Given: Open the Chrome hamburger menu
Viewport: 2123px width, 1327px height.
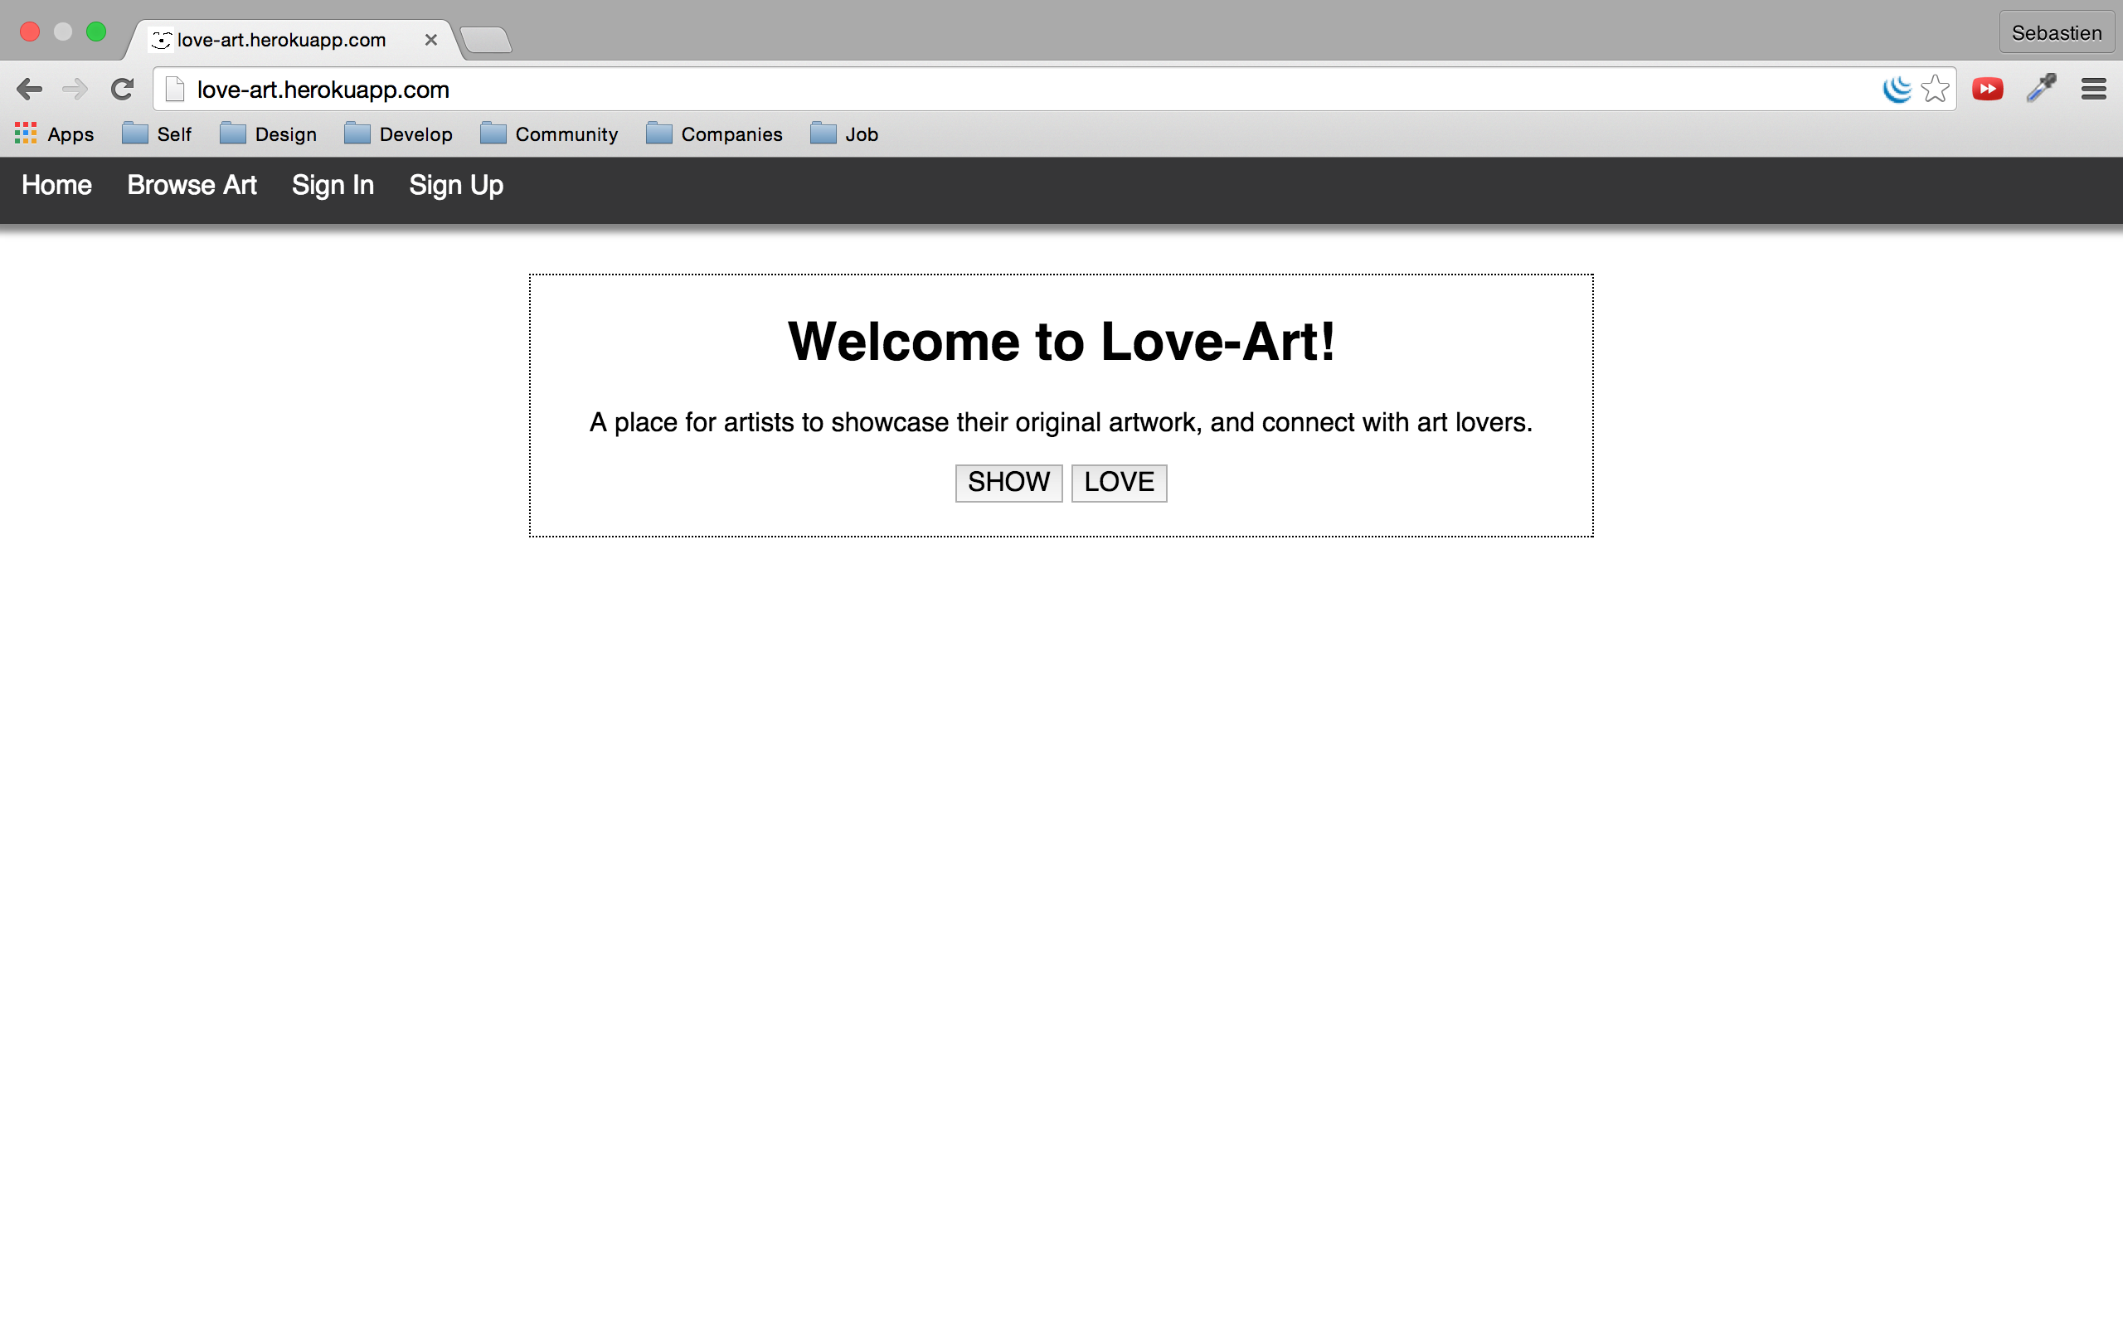Looking at the screenshot, I should pyautogui.click(x=2093, y=89).
